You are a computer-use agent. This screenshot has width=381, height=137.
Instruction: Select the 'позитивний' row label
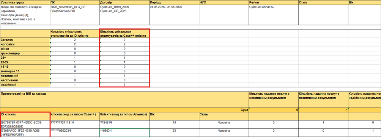(25, 76)
